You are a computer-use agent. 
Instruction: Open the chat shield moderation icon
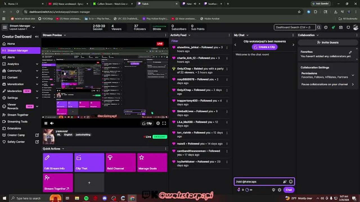[x=273, y=190]
